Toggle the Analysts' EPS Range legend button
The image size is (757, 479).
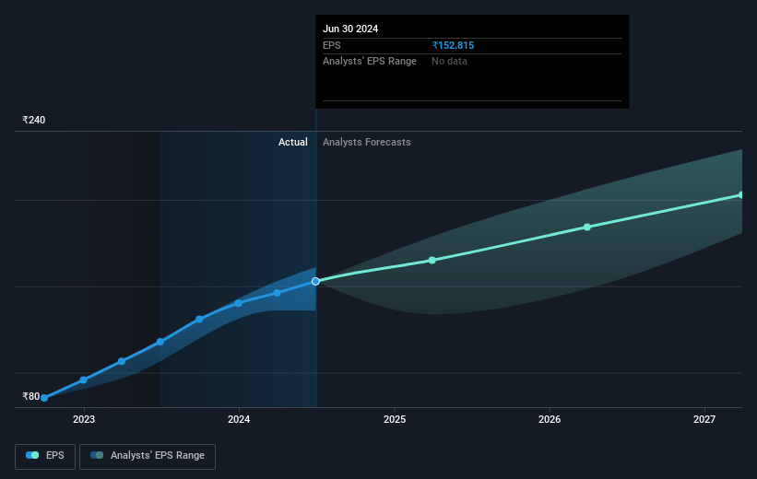[x=148, y=456]
